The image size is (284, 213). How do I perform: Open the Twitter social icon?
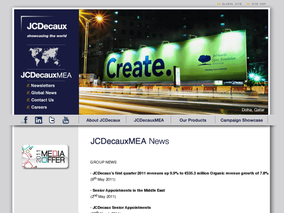point(52,120)
